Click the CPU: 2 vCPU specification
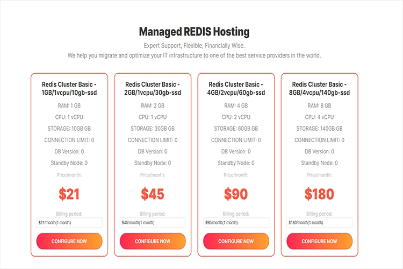 236,117
